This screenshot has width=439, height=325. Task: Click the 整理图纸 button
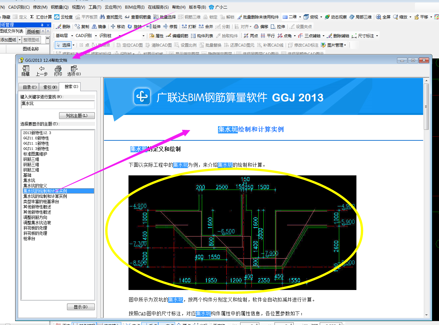(32, 40)
